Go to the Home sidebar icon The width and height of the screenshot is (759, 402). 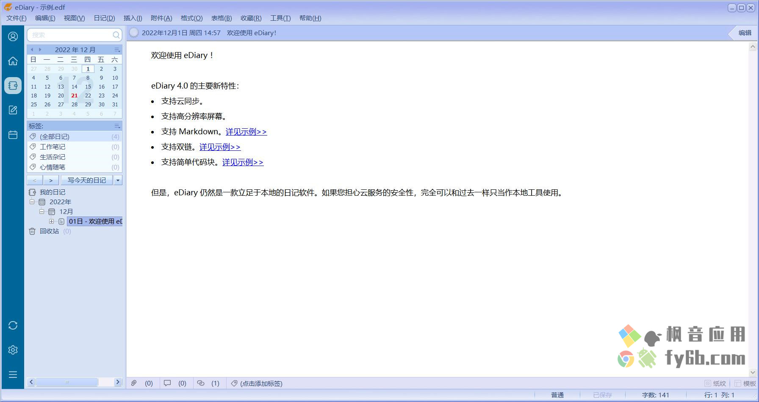13,61
